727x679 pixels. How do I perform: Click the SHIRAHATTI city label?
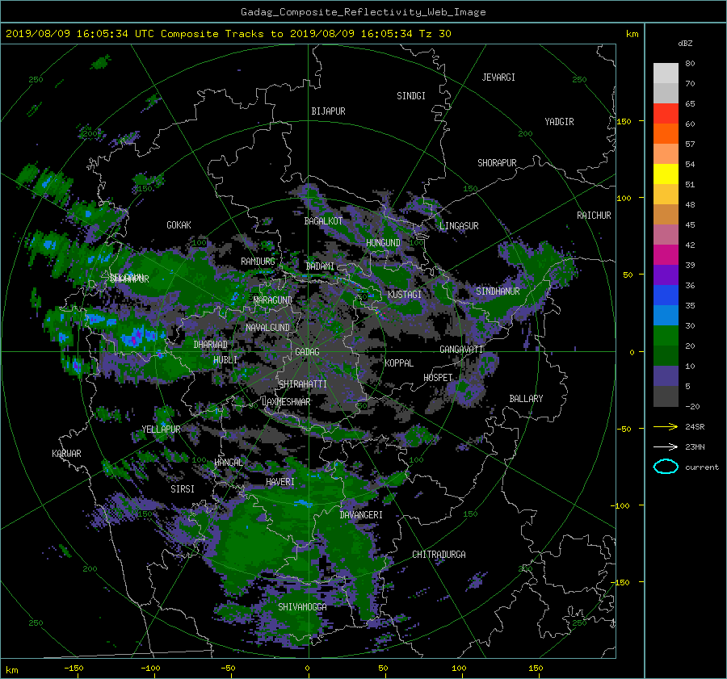(x=303, y=384)
